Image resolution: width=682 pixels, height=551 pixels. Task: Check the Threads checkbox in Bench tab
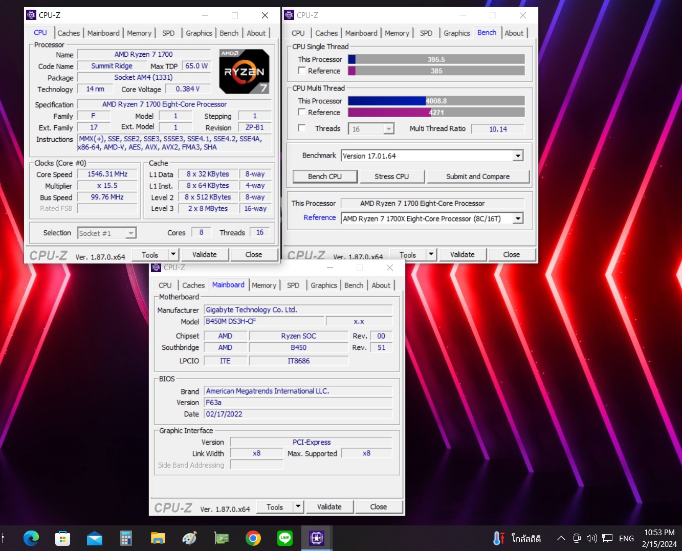tap(302, 128)
